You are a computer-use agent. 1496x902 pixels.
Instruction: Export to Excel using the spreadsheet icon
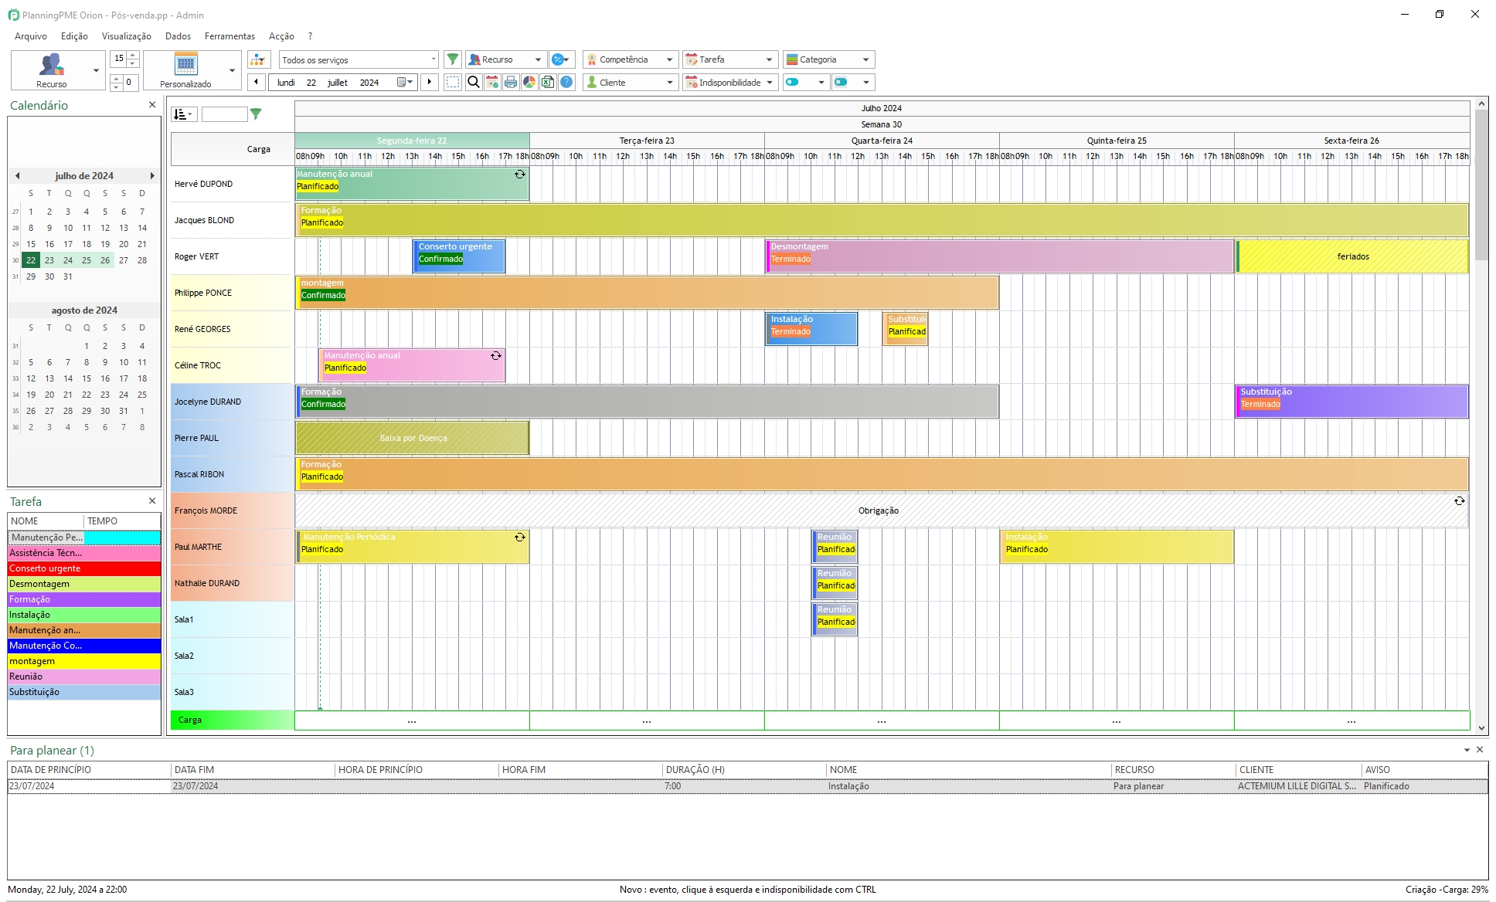pos(547,82)
